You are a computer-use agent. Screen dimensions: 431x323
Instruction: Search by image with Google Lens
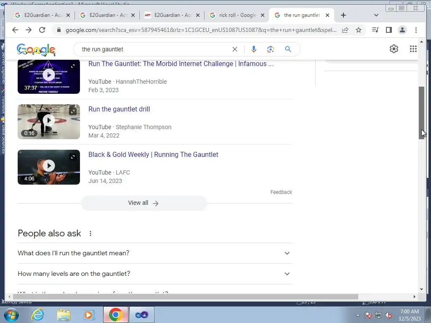[271, 49]
